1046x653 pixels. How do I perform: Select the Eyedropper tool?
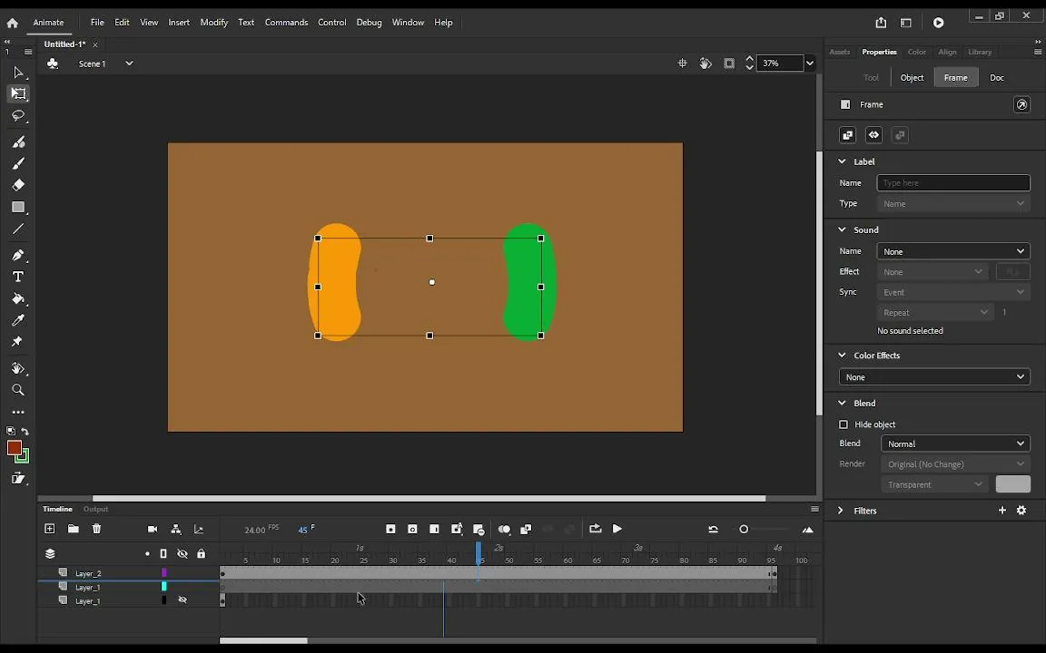[18, 320]
